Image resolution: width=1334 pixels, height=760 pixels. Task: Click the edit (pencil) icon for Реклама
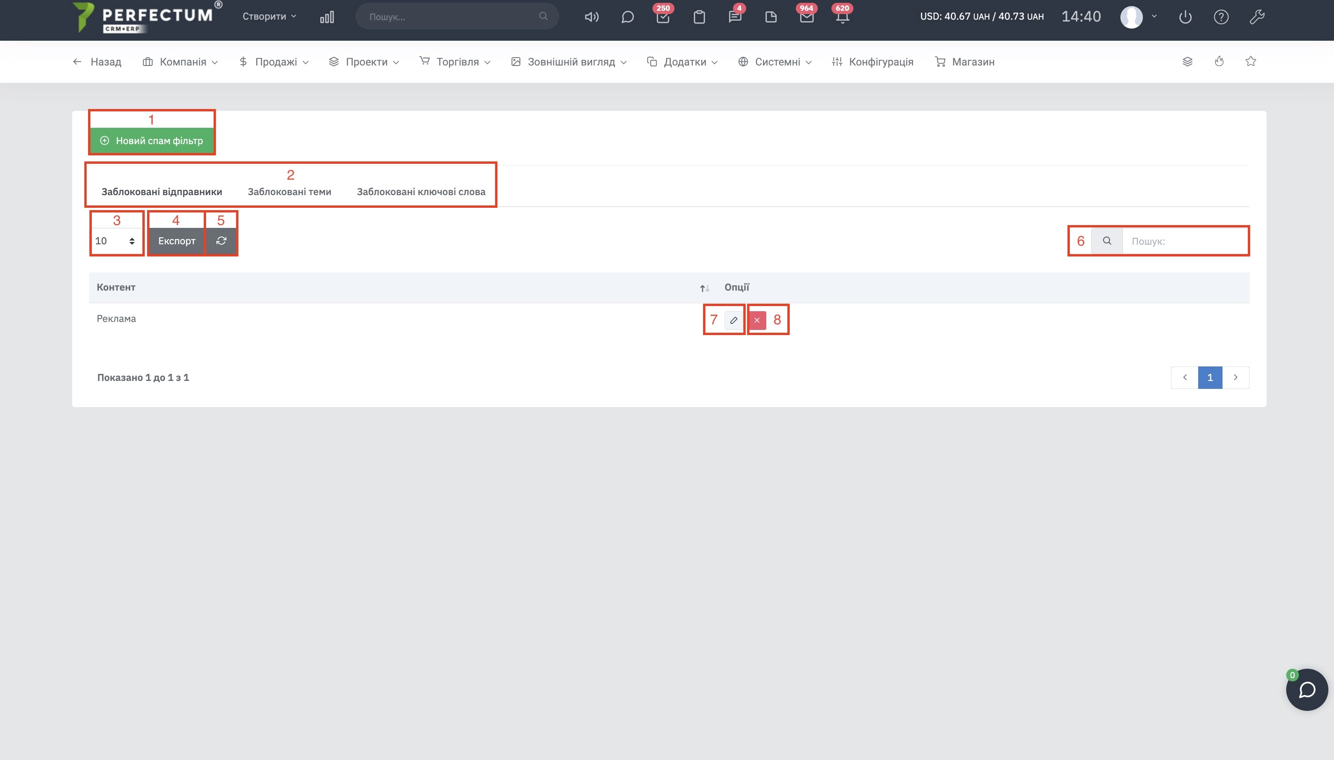tap(733, 320)
